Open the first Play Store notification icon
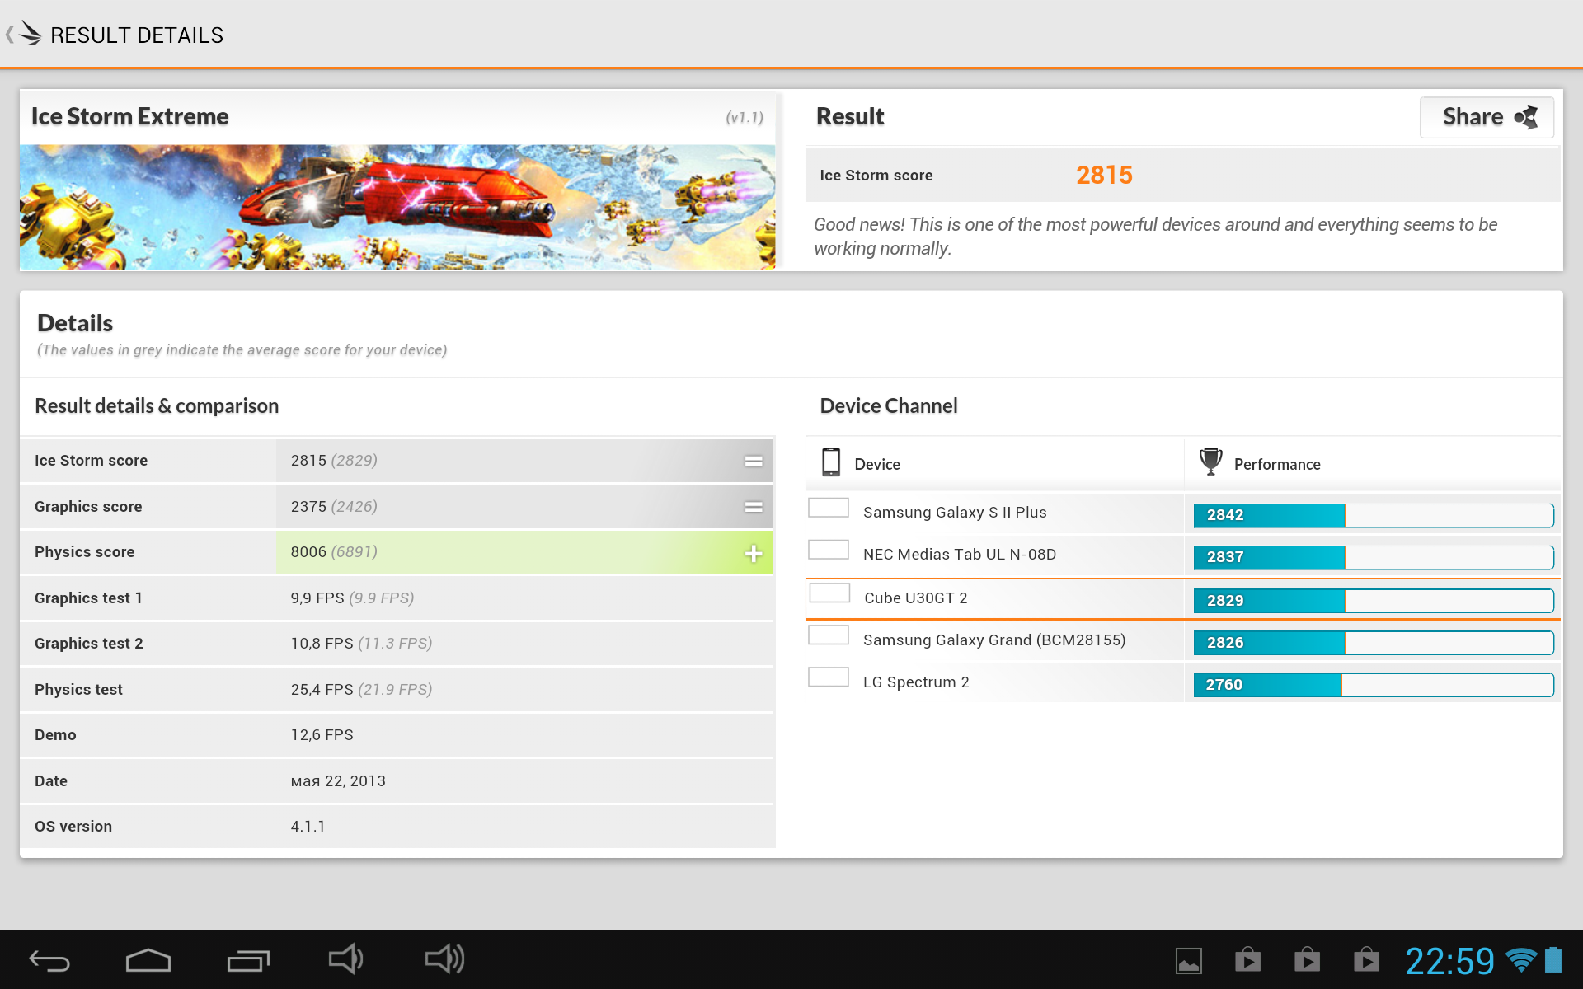 (x=1248, y=959)
